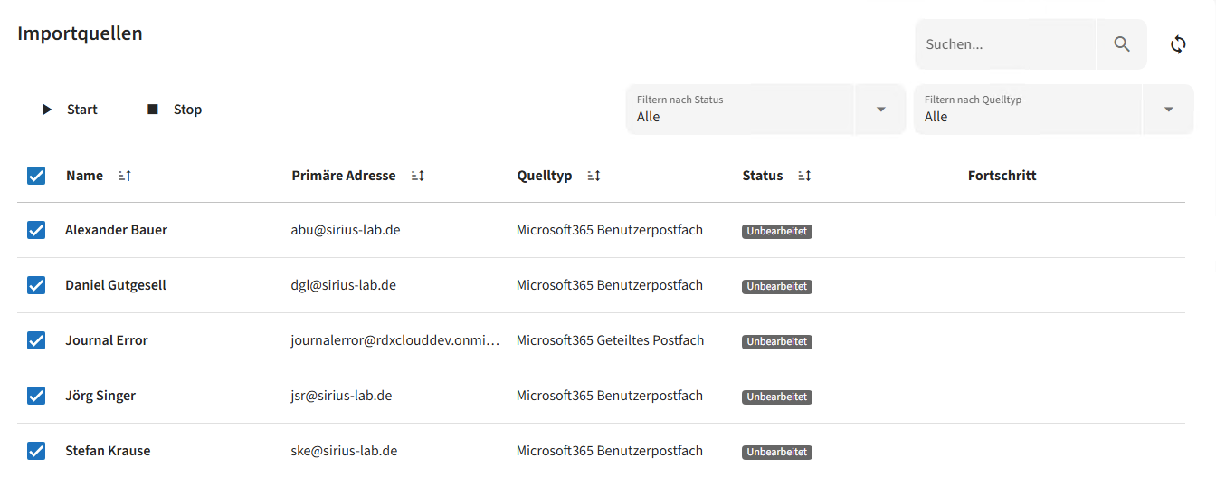Open the Filtern nach Status dropdown

point(765,110)
